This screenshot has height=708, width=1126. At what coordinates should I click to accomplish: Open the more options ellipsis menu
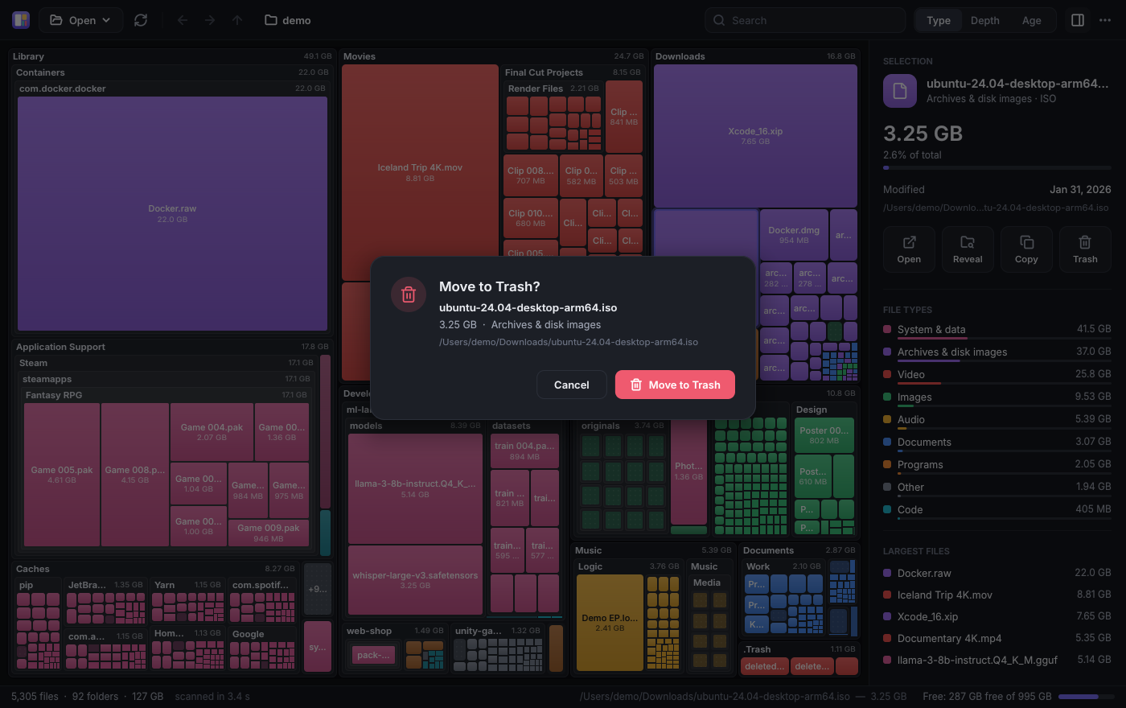(1105, 20)
